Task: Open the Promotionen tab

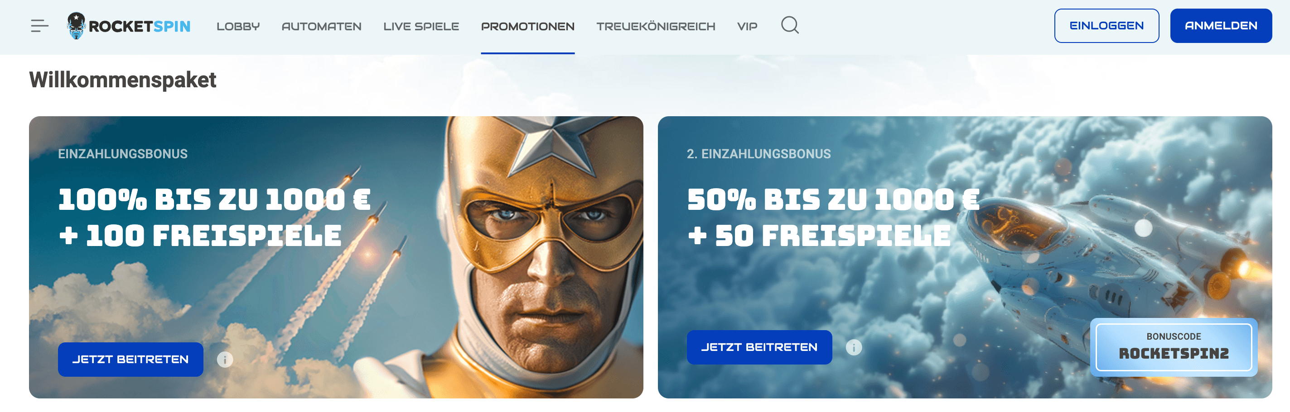Action: pyautogui.click(x=527, y=26)
